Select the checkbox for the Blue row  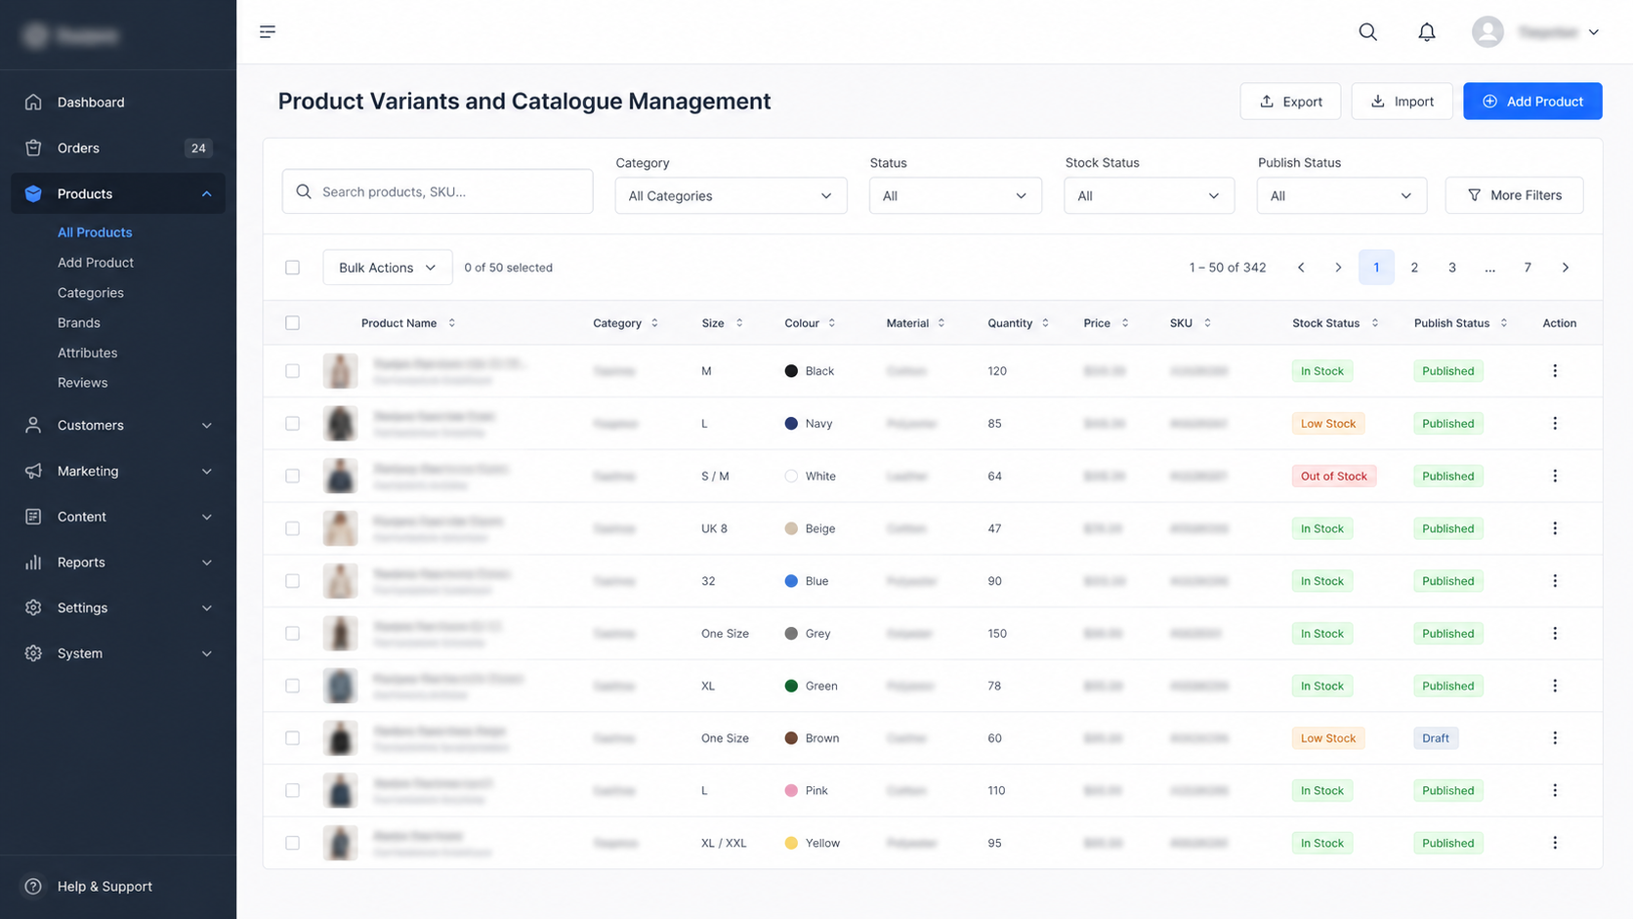(292, 581)
